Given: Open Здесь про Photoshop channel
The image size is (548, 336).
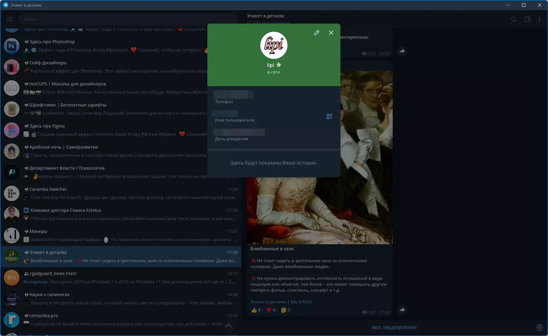Looking at the screenshot, I should (121, 46).
